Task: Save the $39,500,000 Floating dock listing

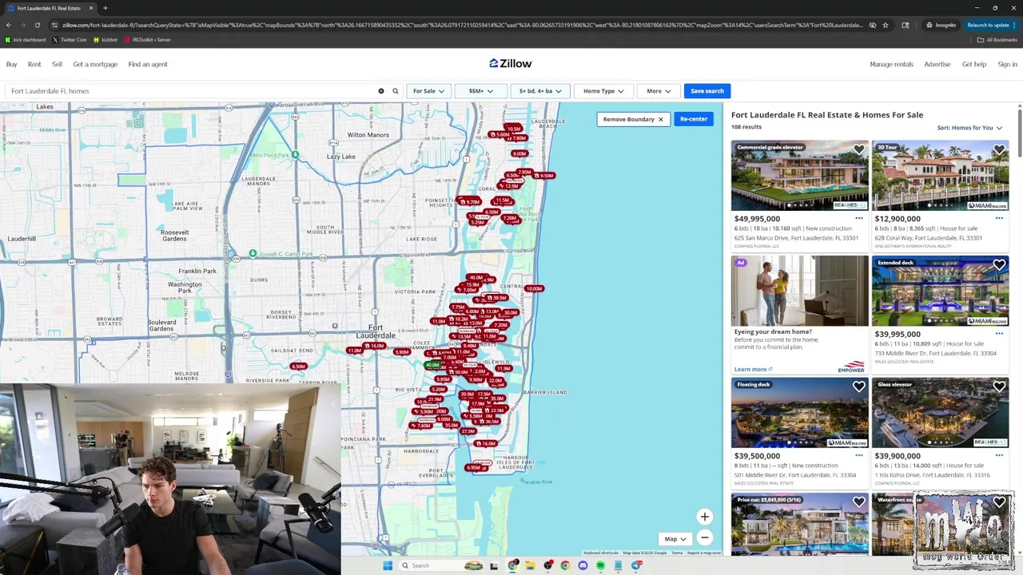Action: [858, 387]
